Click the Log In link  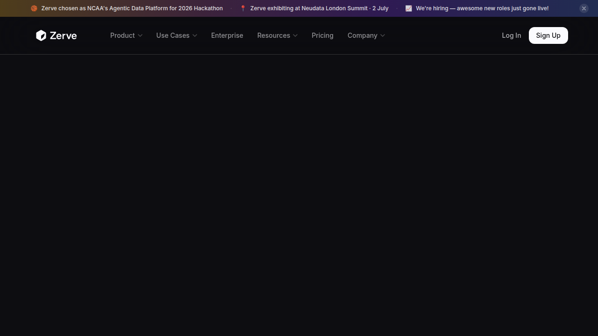coord(511,35)
